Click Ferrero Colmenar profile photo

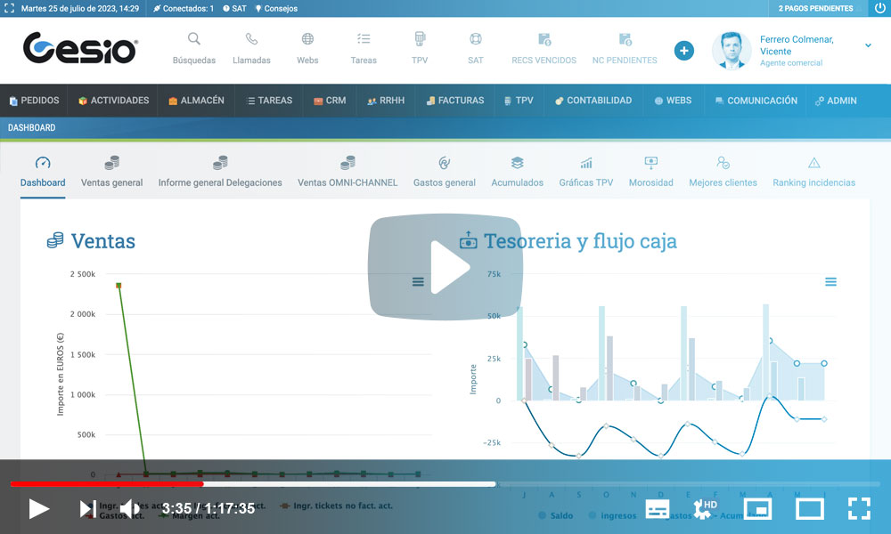pyautogui.click(x=732, y=51)
